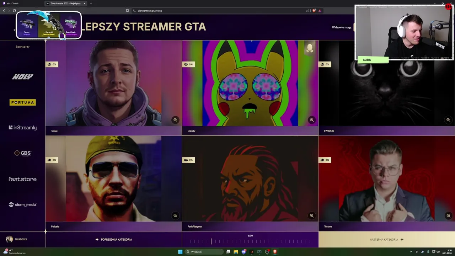Click the 0% vote badge on Takuu

52,64
